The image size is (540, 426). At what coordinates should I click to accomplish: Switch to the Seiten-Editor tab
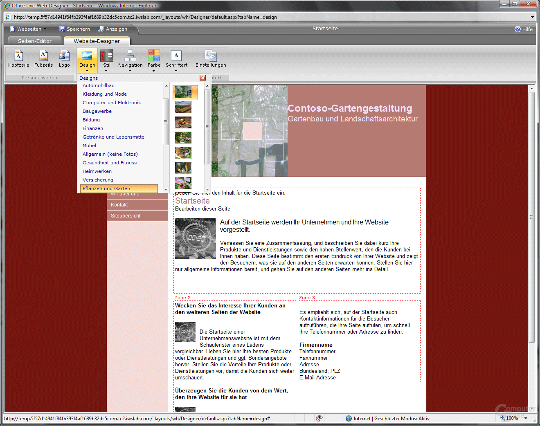(x=35, y=41)
